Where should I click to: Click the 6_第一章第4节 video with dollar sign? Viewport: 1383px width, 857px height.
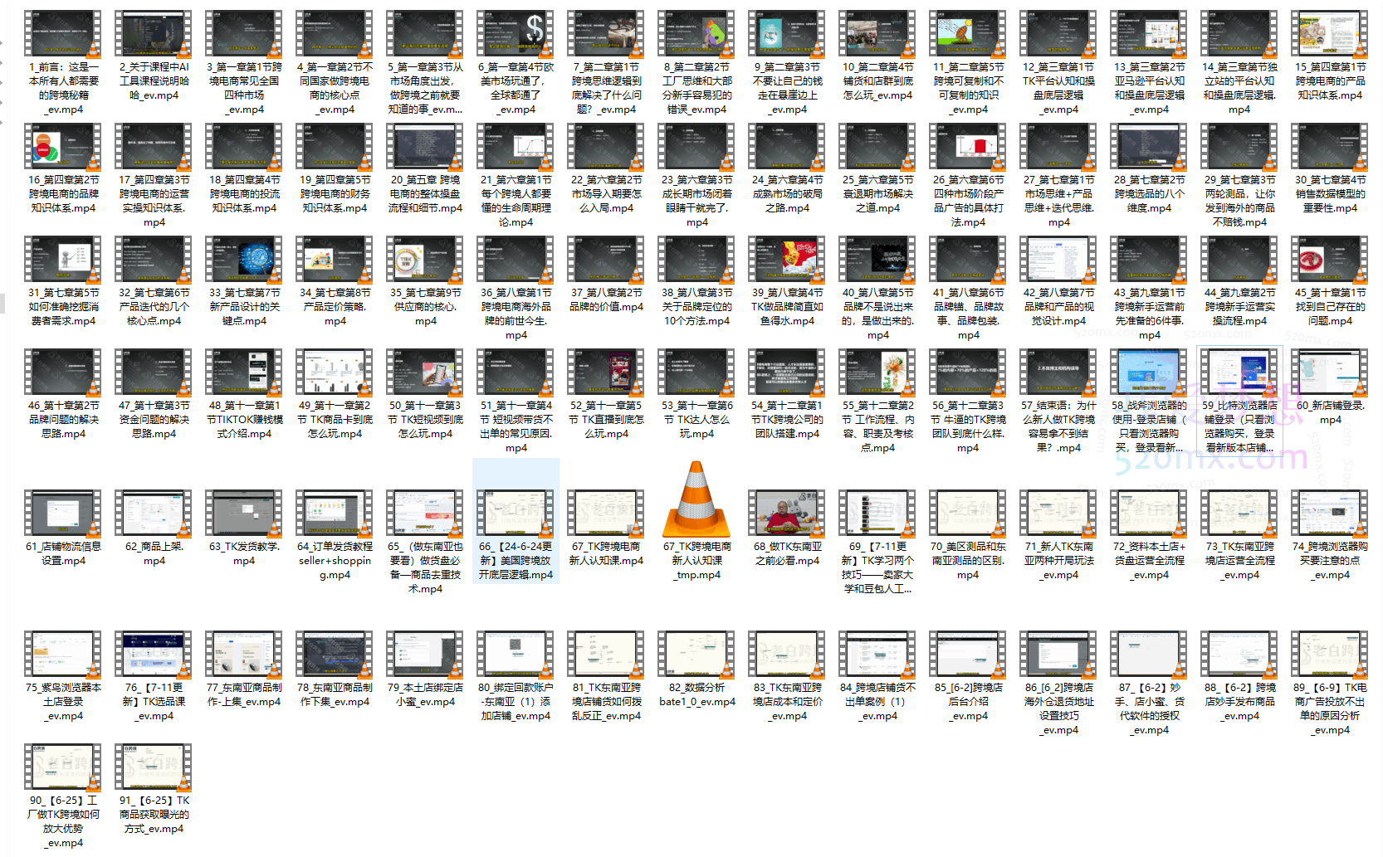[516, 34]
